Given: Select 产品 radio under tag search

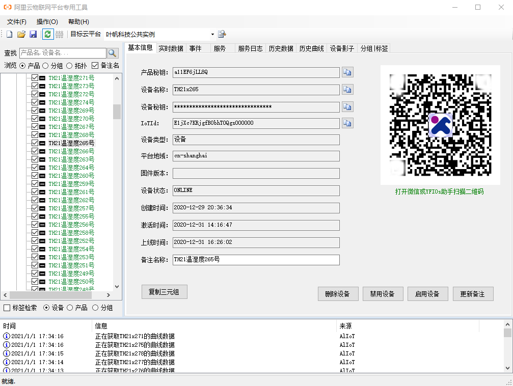Looking at the screenshot, I should point(70,308).
